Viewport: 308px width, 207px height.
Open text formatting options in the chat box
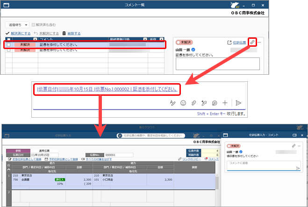click(x=172, y=103)
